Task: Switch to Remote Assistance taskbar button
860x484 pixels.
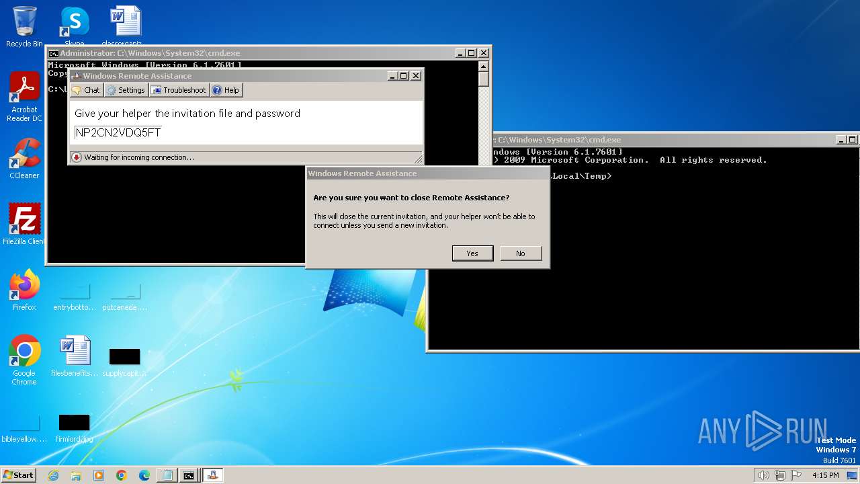Action: click(212, 475)
